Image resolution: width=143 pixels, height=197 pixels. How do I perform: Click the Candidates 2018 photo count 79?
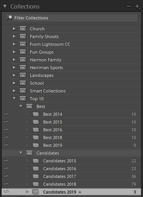click(134, 184)
